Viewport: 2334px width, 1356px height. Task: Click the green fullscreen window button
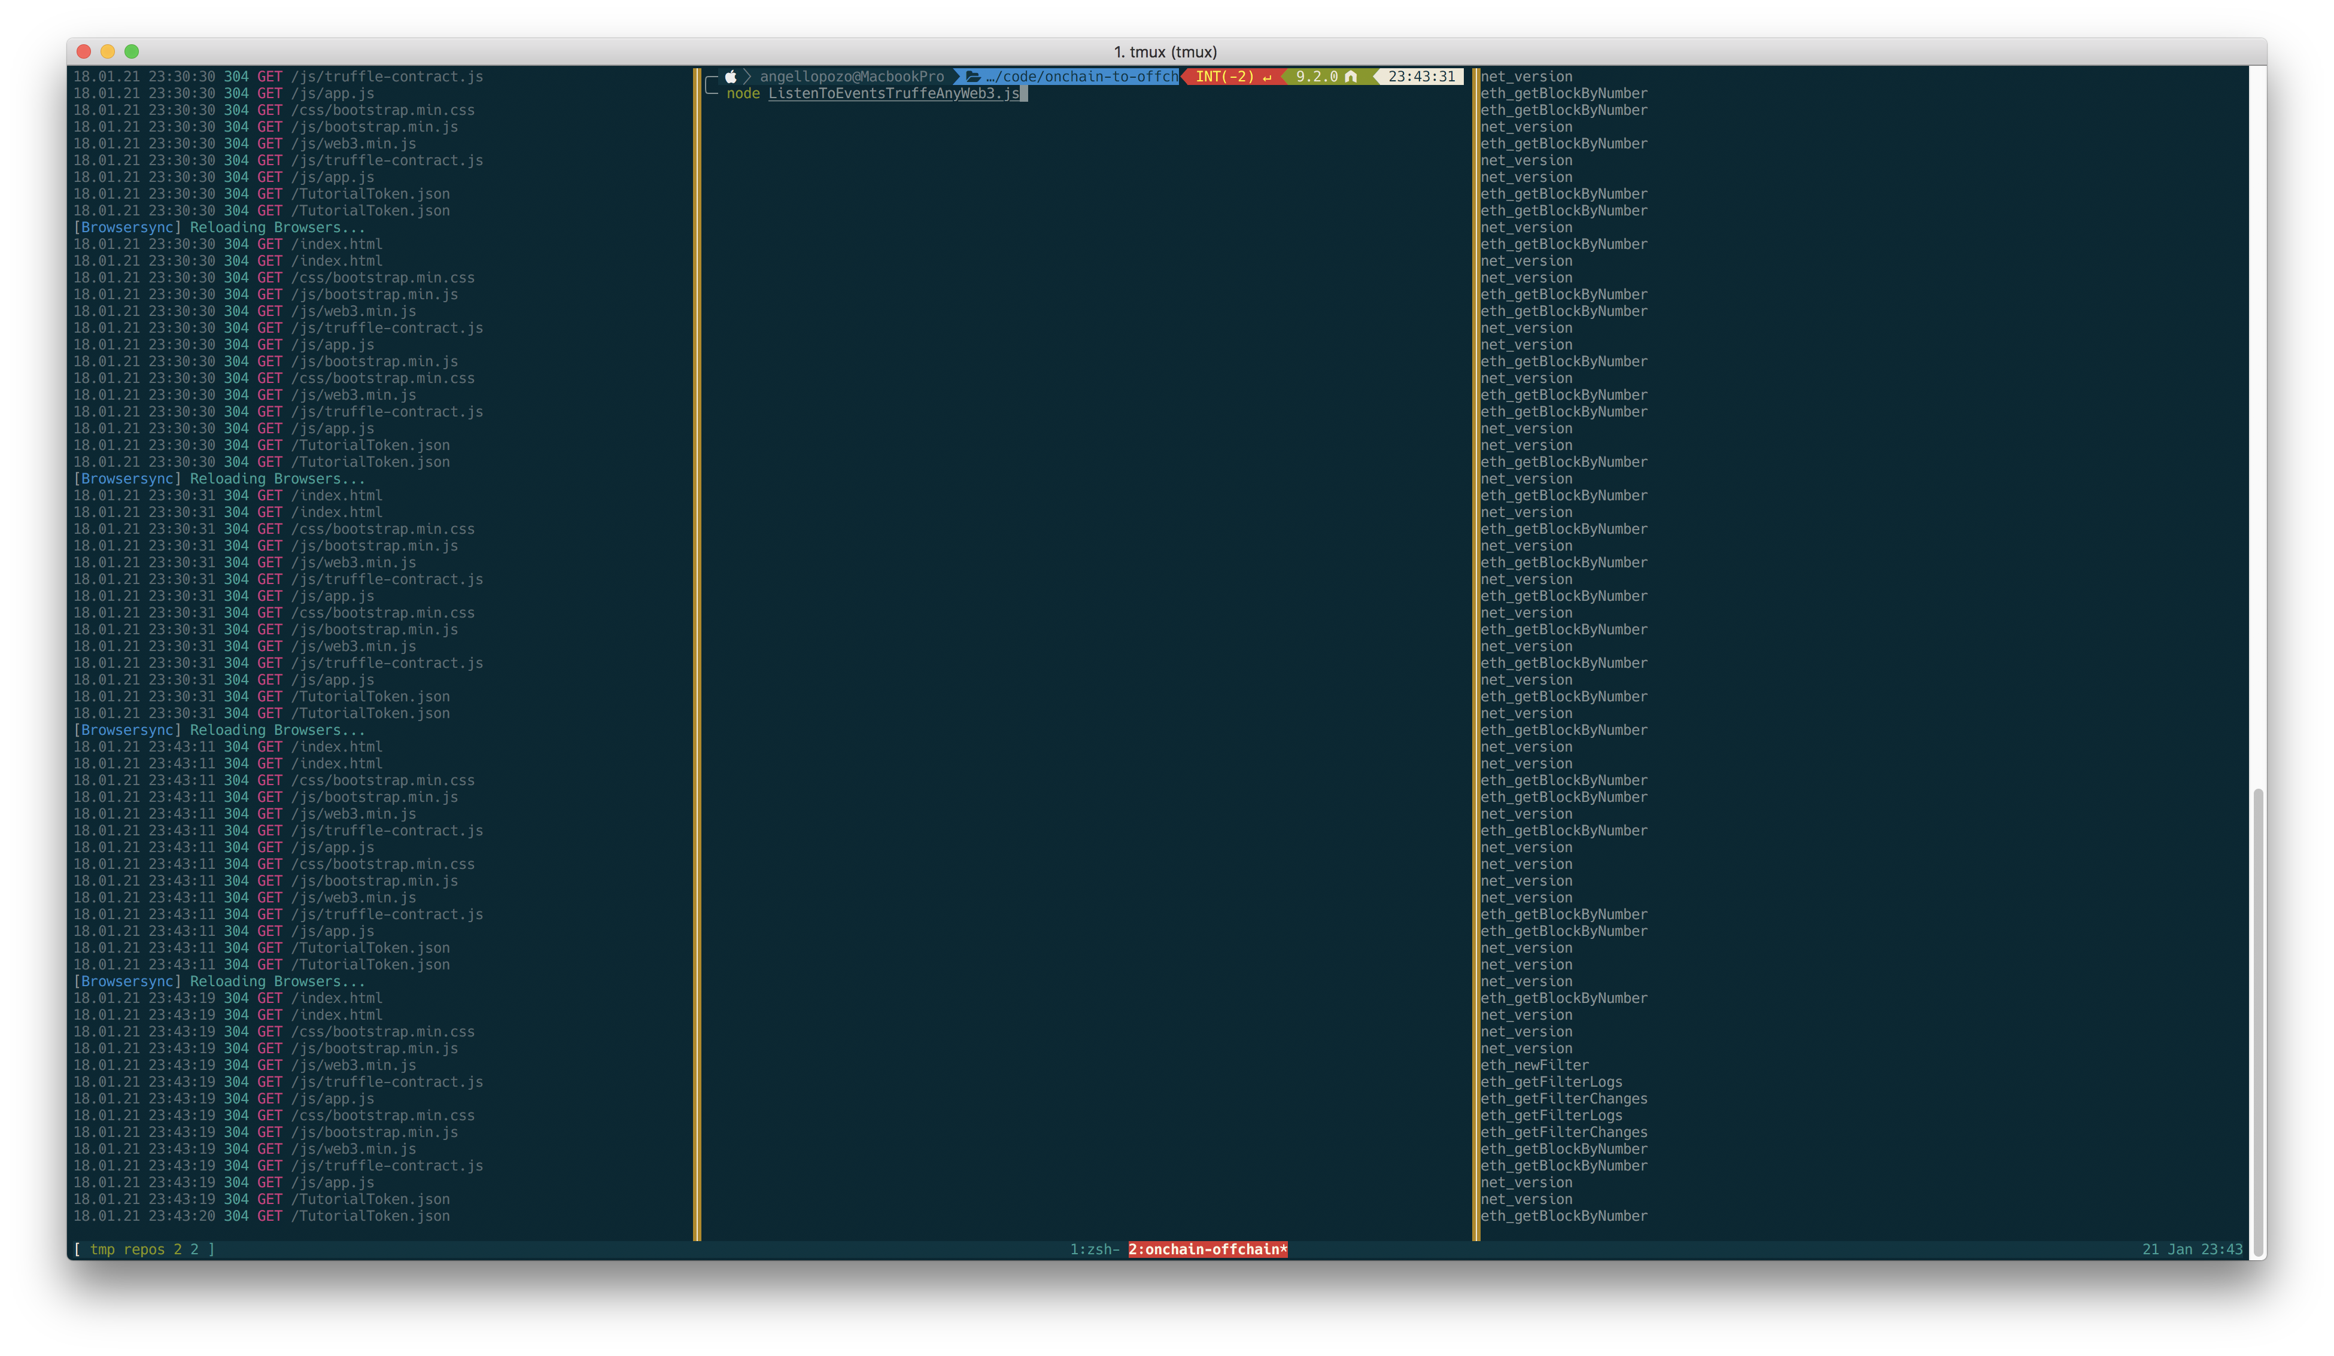click(x=132, y=52)
